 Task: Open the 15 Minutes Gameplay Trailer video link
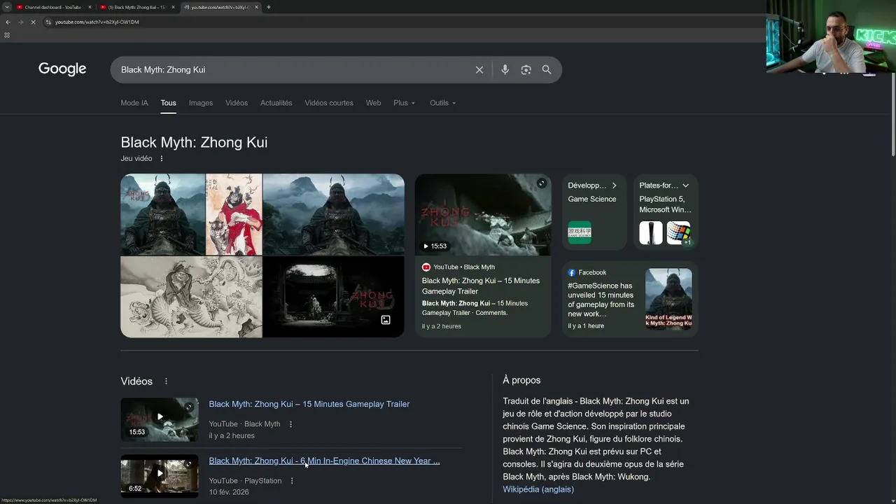pos(309,404)
